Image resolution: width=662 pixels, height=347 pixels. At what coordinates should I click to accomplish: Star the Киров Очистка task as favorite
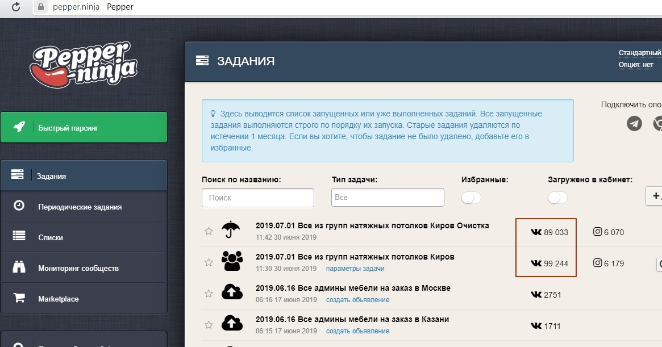pos(209,231)
